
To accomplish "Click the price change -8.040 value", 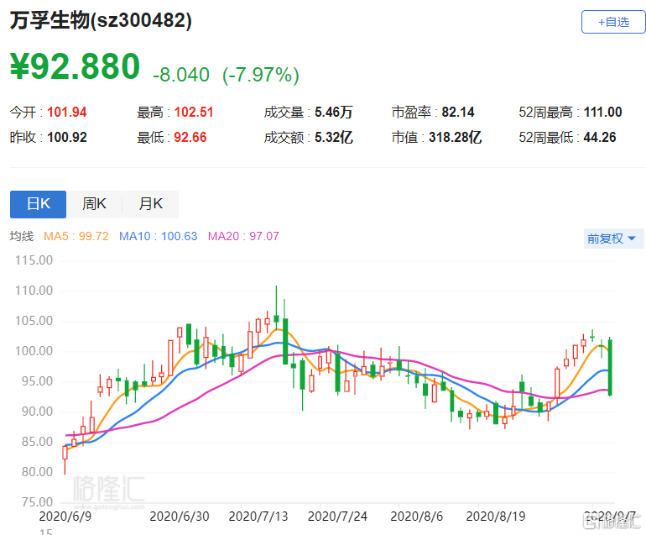I will click(x=181, y=75).
